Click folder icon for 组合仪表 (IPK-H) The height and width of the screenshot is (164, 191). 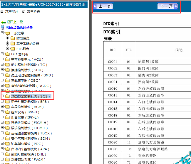[x=7, y=112]
